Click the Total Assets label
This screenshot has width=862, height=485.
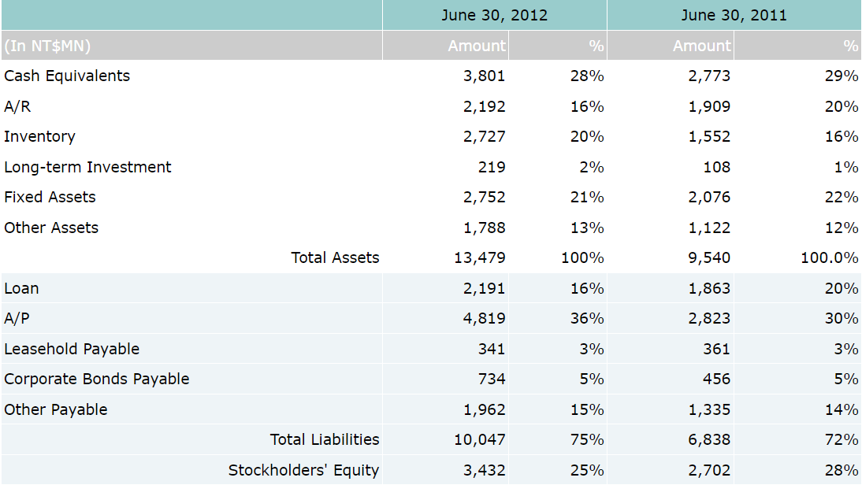pyautogui.click(x=335, y=257)
